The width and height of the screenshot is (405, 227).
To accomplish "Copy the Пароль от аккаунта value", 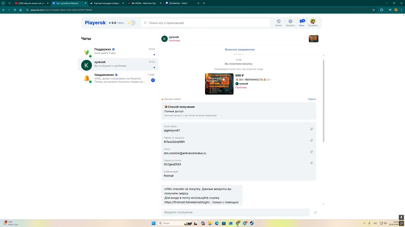I will (x=312, y=140).
